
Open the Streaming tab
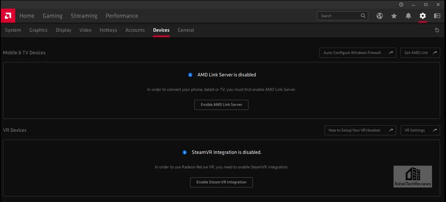(84, 16)
